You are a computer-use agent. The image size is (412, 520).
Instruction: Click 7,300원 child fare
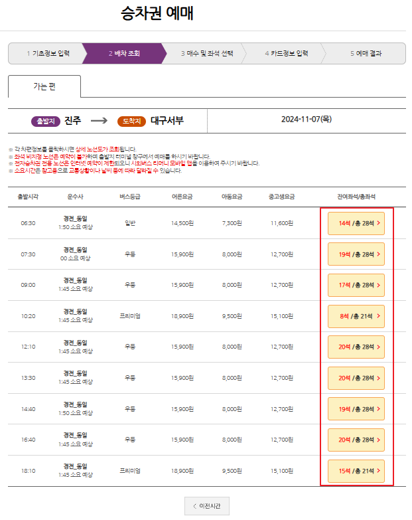pyautogui.click(x=232, y=223)
